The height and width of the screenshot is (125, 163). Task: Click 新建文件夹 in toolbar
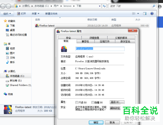click(x=51, y=14)
